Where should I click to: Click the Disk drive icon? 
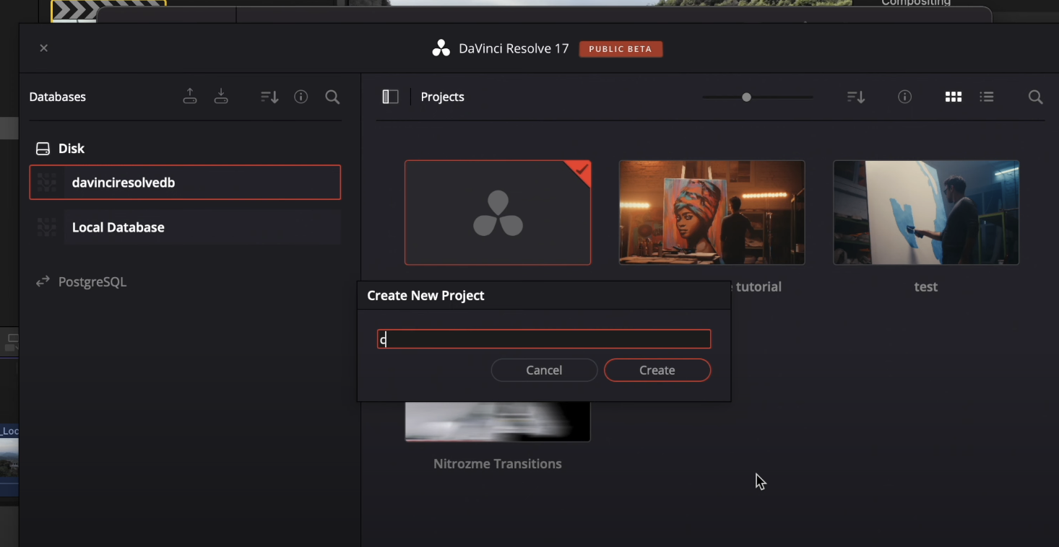(43, 149)
